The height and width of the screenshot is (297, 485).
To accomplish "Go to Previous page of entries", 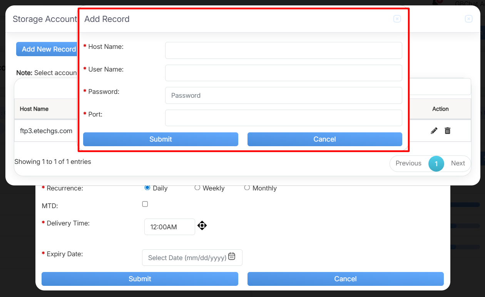I will tap(408, 164).
